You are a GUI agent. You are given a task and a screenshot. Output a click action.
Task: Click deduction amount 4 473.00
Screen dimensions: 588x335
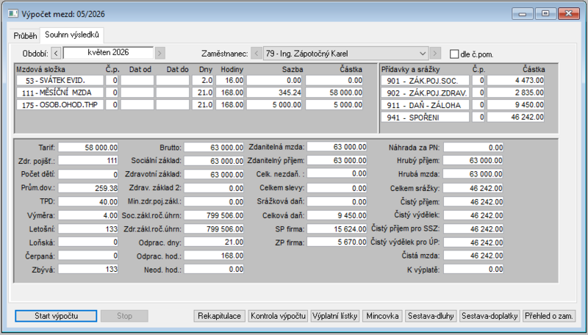point(516,81)
